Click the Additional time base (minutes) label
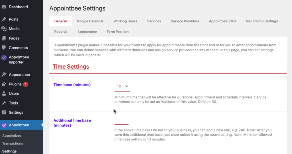This screenshot has width=292, height=154. pos(72,123)
